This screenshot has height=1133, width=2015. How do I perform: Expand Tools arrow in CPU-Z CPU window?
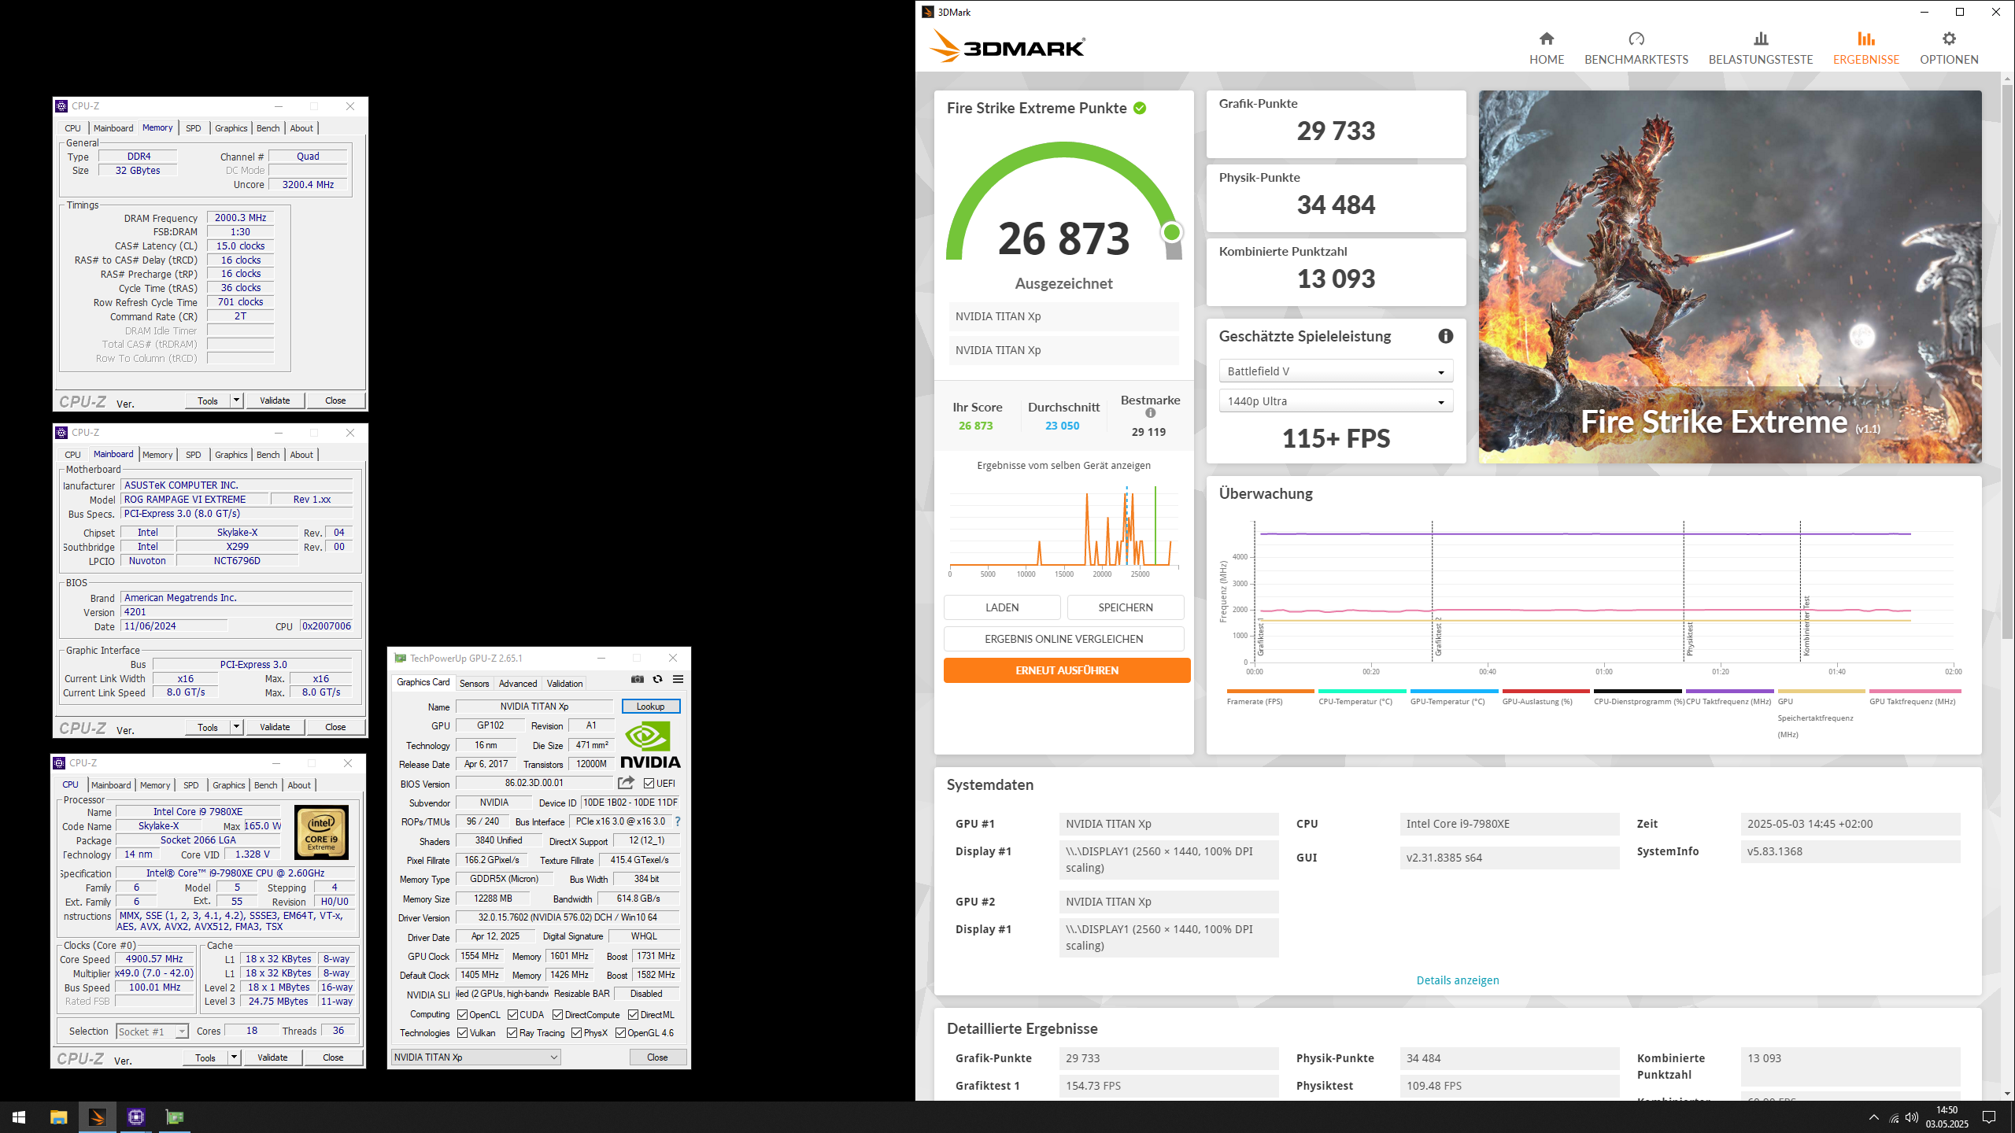(234, 1057)
